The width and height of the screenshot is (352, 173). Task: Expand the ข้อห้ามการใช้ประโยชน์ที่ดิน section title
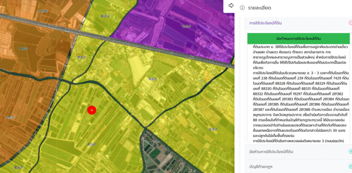pyautogui.click(x=271, y=152)
